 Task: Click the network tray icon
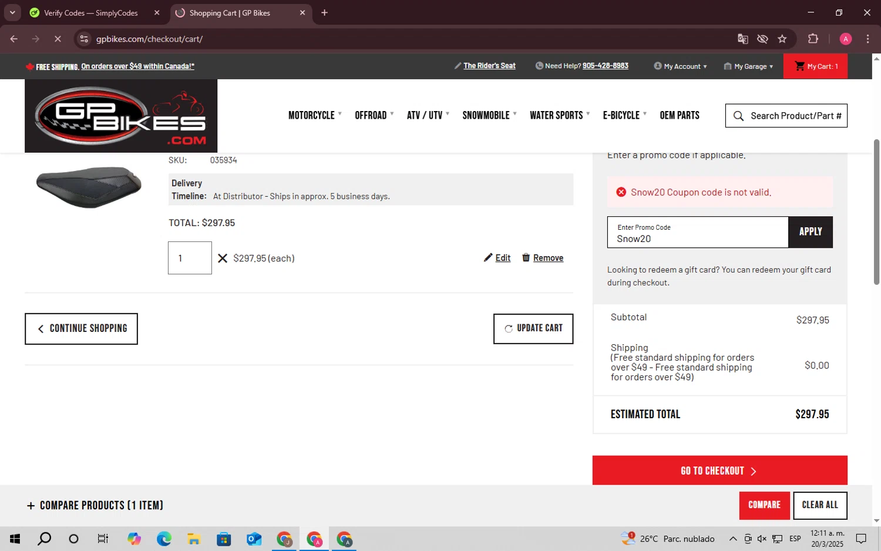(x=777, y=539)
